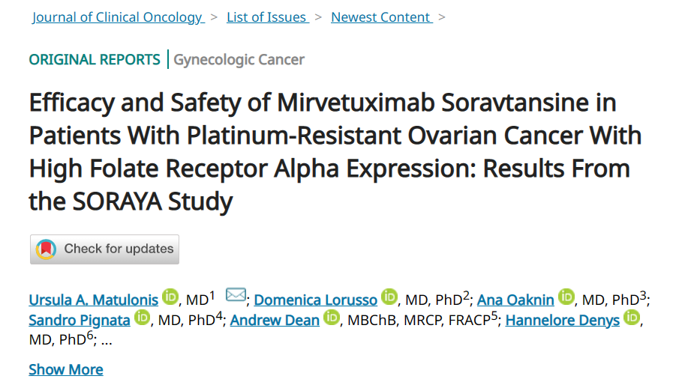
Task: Open author link Domenica Lorusso
Action: coord(316,300)
